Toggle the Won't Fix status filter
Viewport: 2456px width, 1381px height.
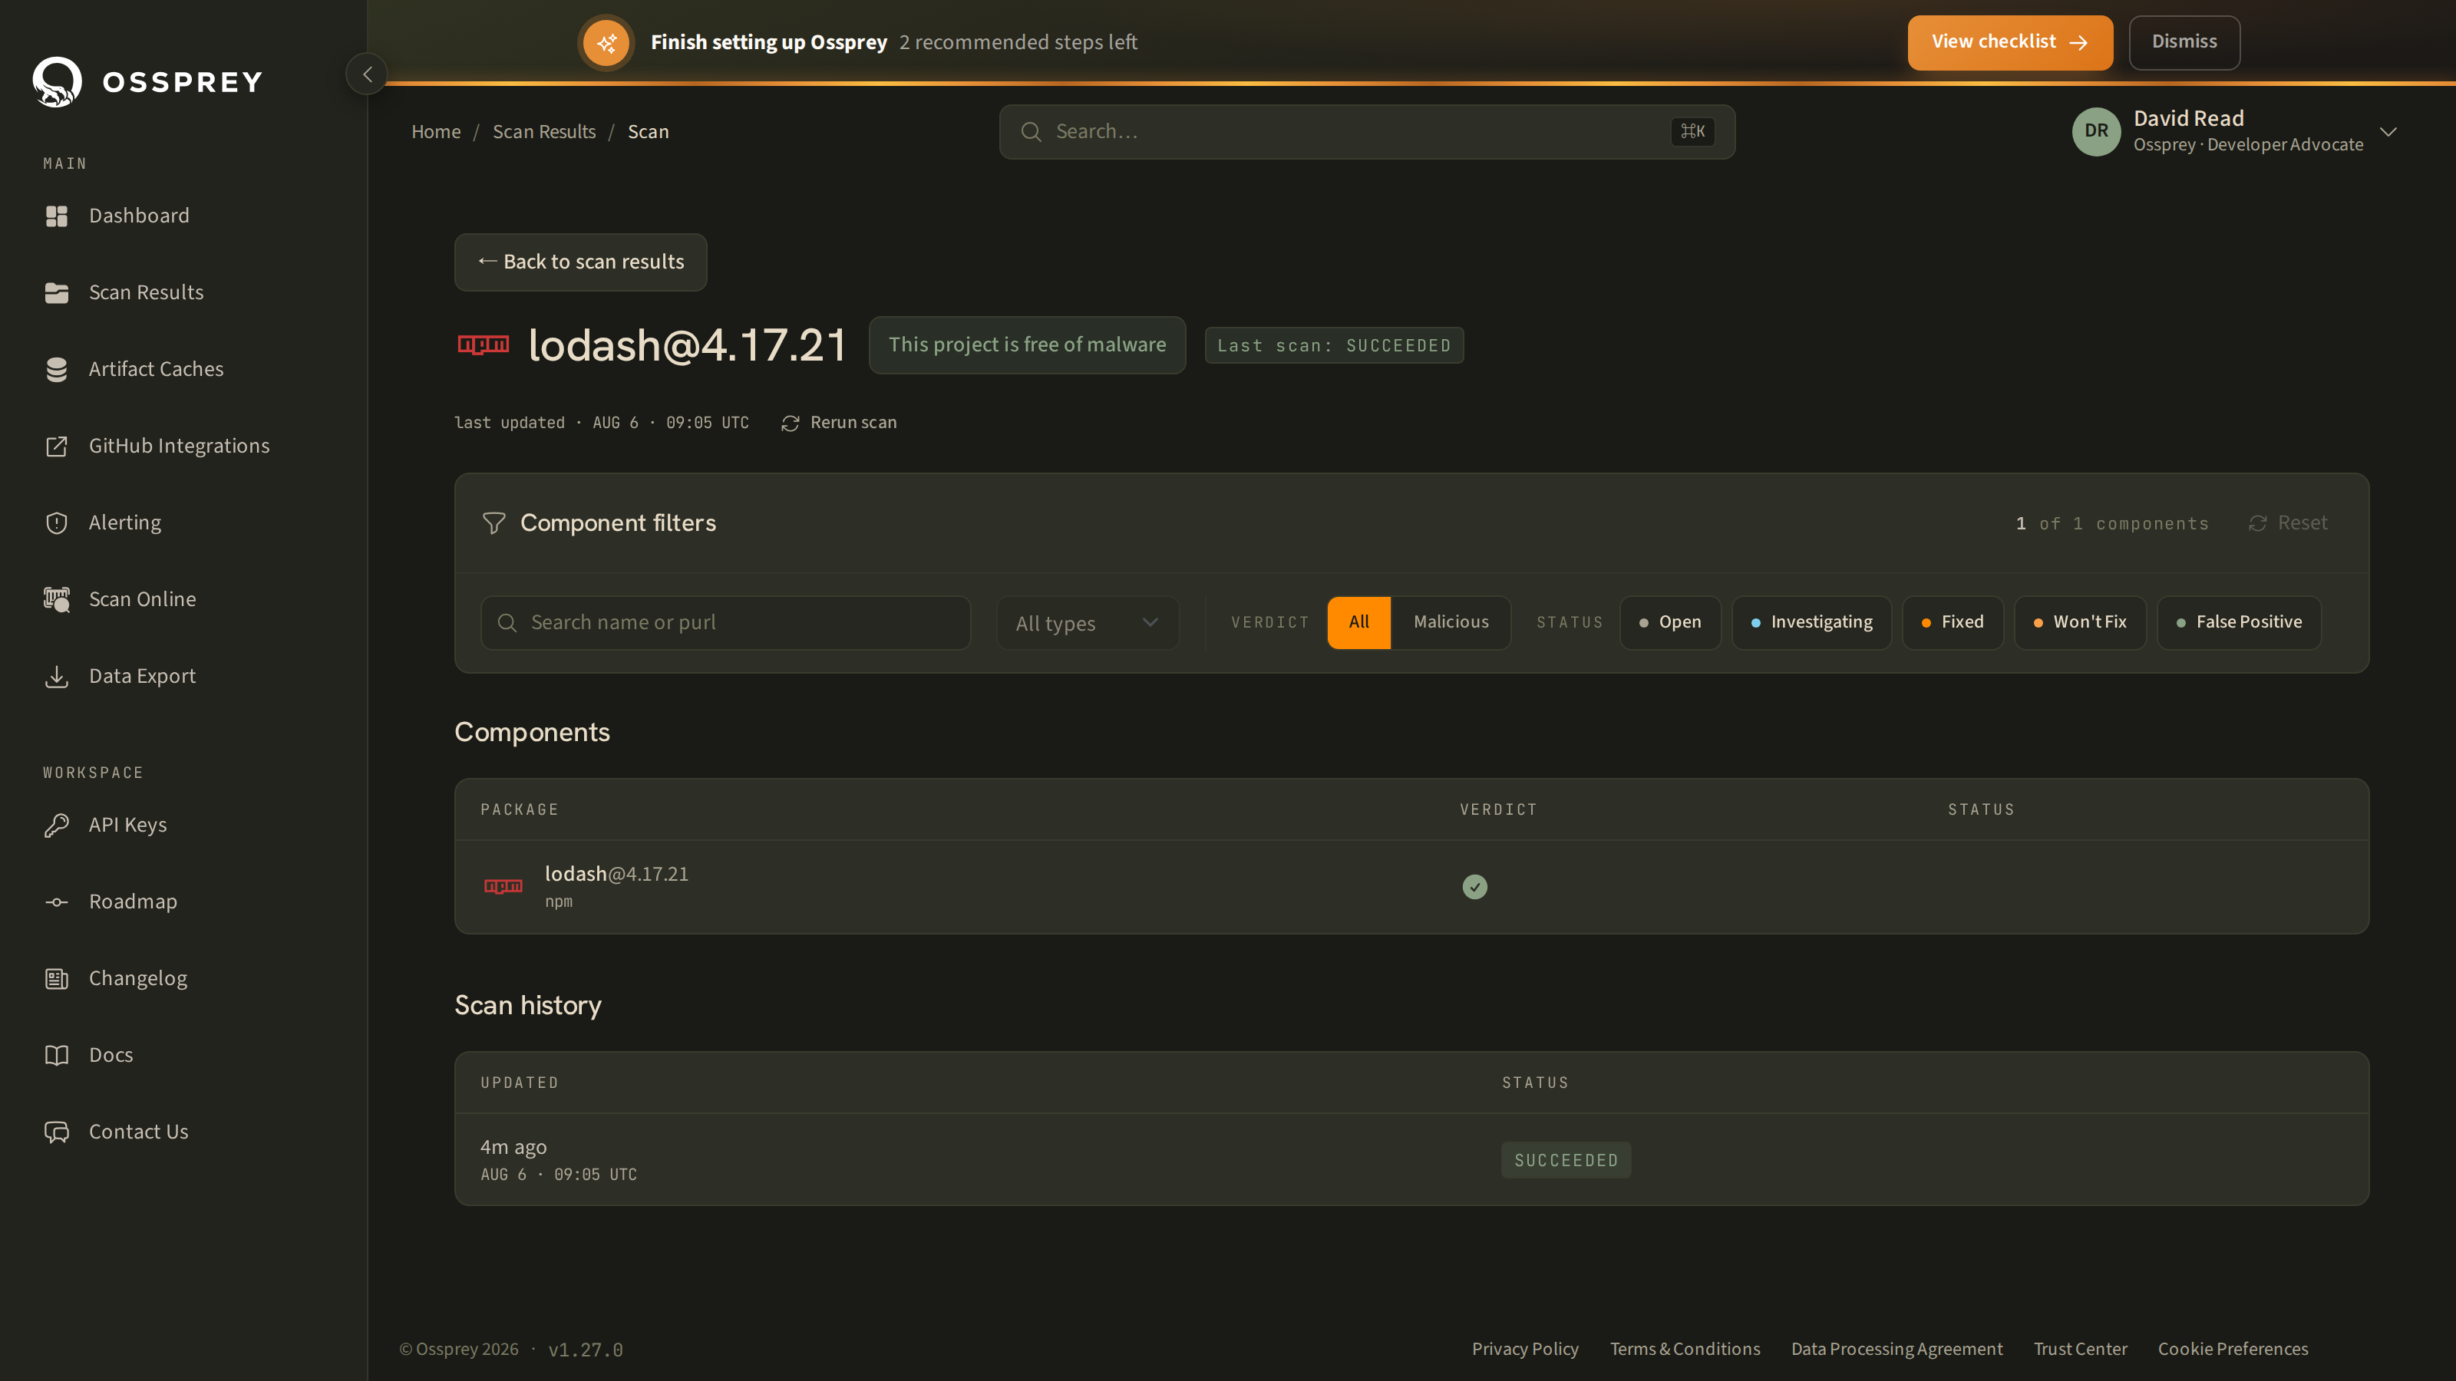click(x=2081, y=622)
